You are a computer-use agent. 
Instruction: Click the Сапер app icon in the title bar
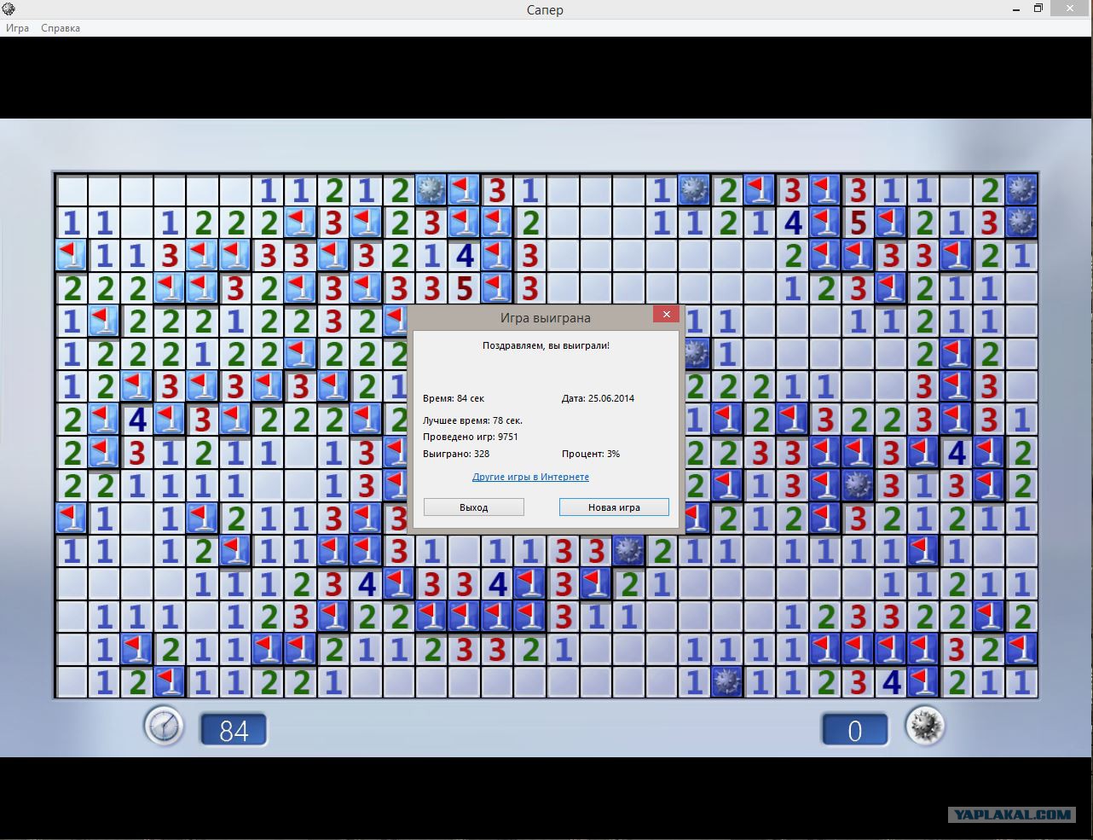pos(8,9)
